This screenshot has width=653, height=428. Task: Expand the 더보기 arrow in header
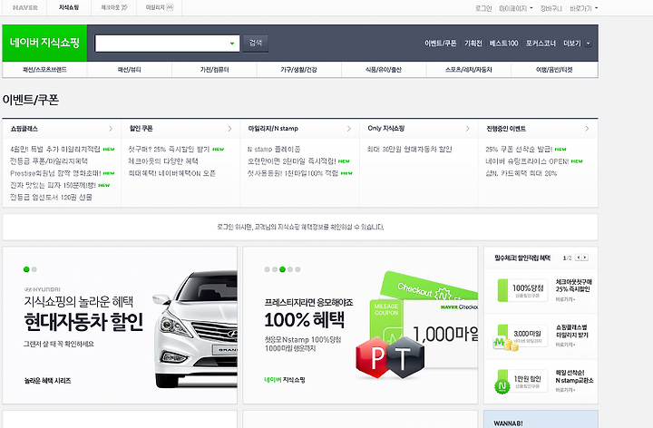coord(588,44)
